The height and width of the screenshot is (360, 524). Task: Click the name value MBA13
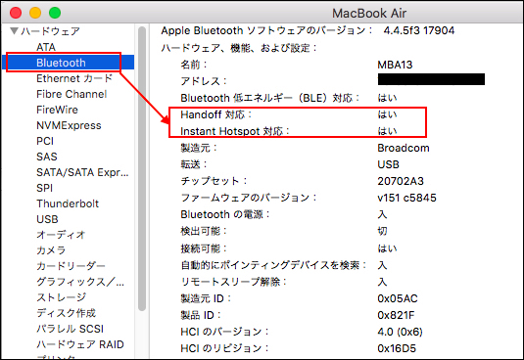point(395,65)
